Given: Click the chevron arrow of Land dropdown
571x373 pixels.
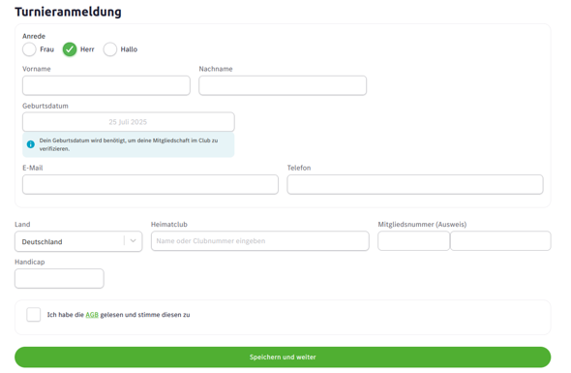Looking at the screenshot, I should (133, 240).
